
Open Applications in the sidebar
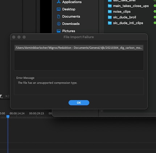(x=69, y=2)
